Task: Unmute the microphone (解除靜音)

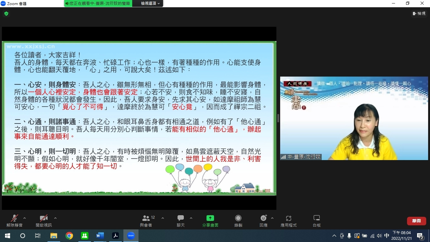Action: (x=14, y=220)
